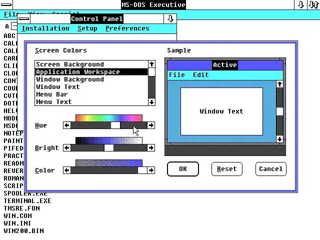
Task: Confirm colors with the OK button
Action: click(183, 169)
